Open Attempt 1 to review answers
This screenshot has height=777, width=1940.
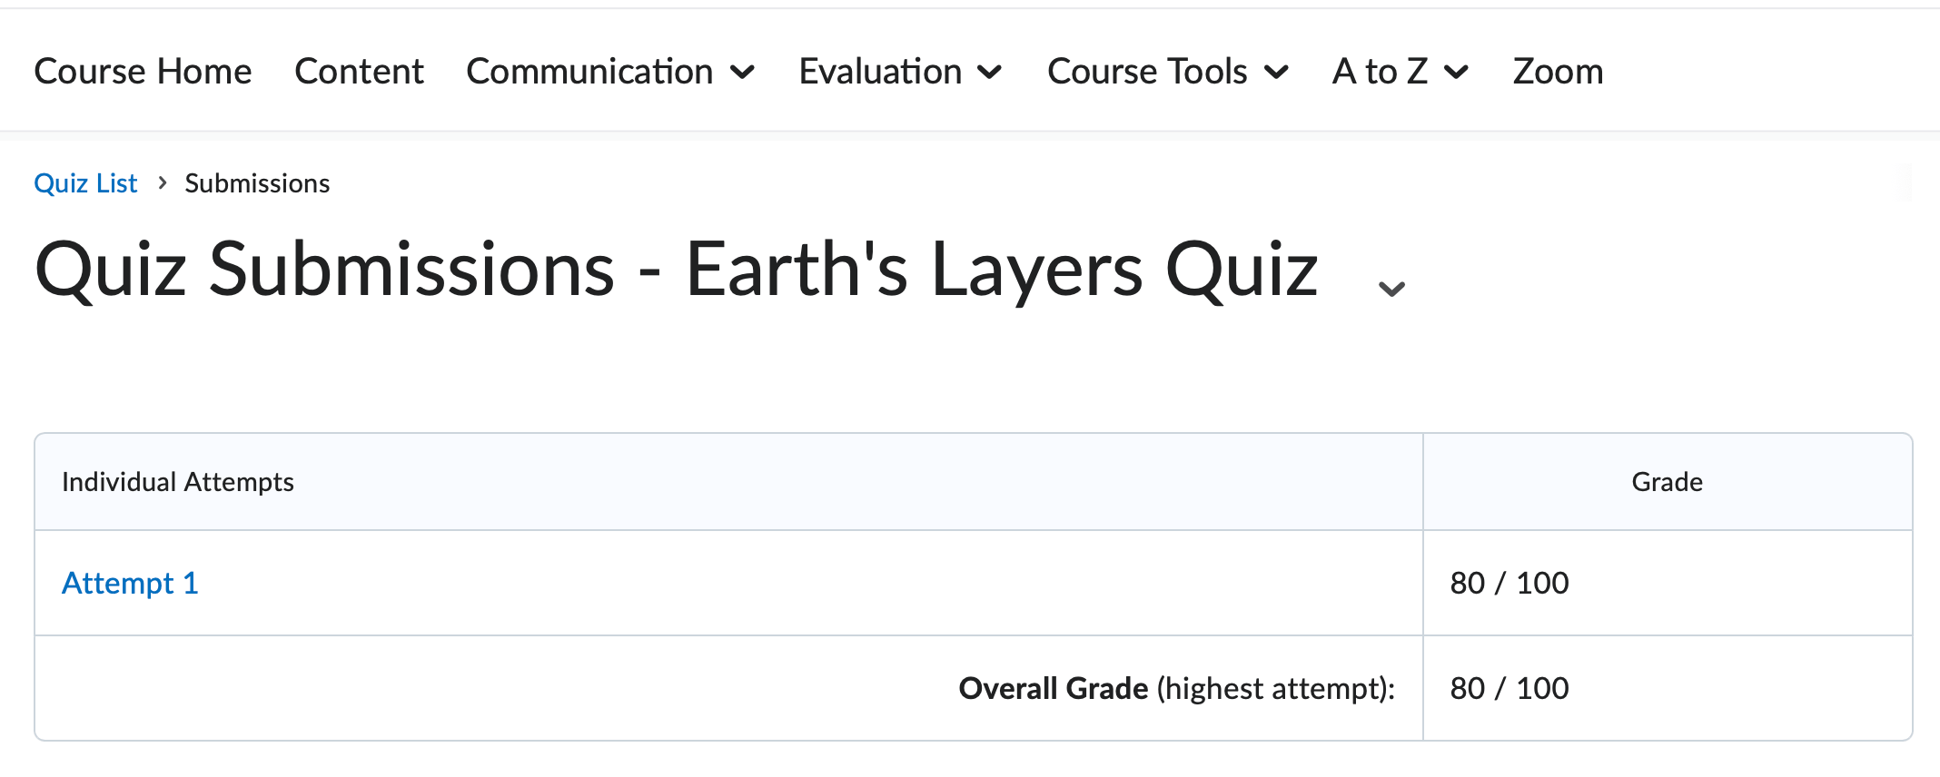tap(129, 583)
